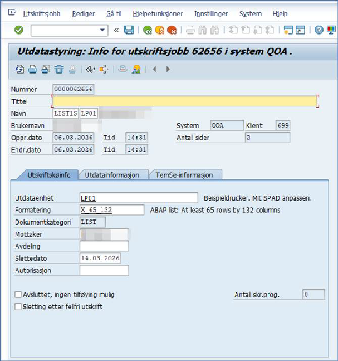Screen dimensions: 338x361
Task: Go to previous spool request arrow
Action: (155, 69)
